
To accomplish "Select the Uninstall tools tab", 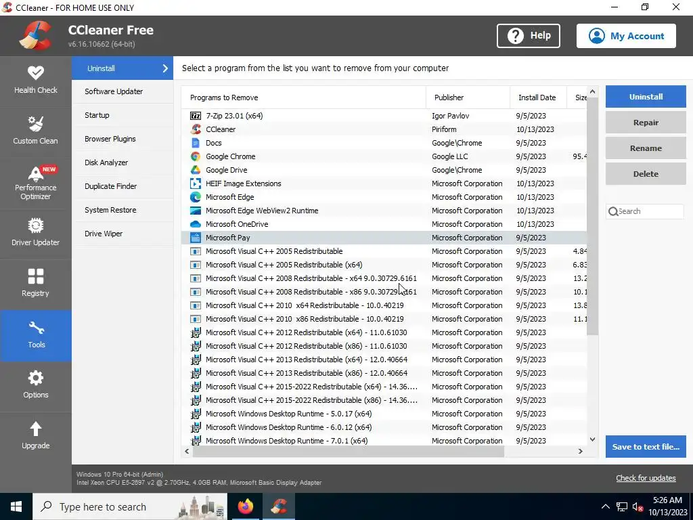I will coord(122,68).
